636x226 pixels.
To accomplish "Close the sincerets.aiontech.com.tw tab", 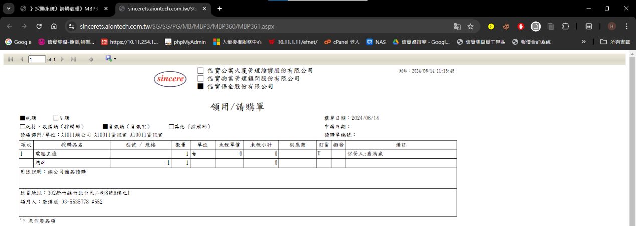I will click(204, 9).
